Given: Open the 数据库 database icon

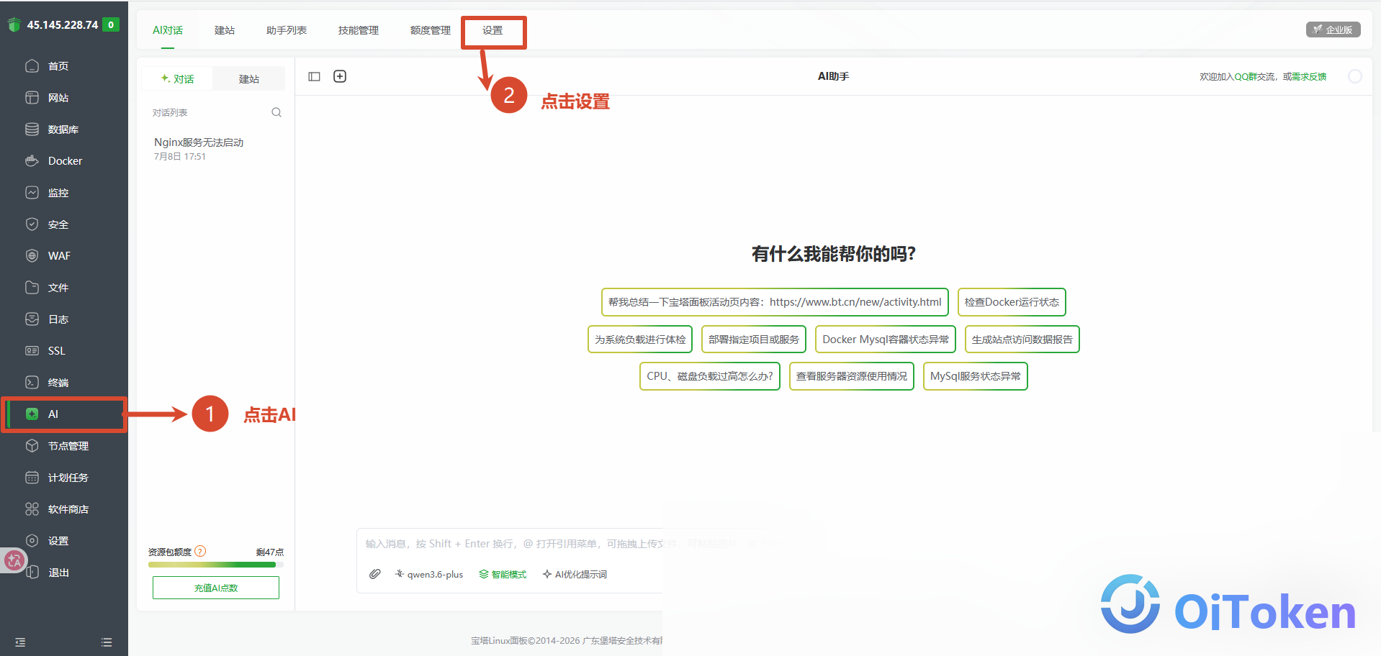Looking at the screenshot, I should [x=32, y=129].
